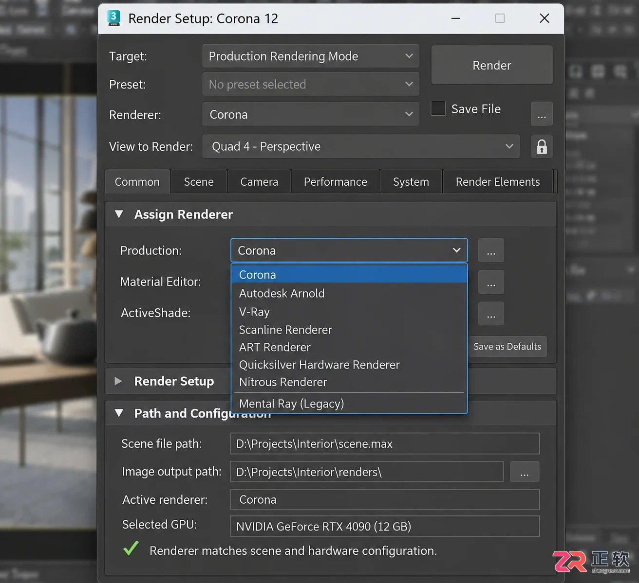639x583 pixels.
Task: Open the Renderer dropdown at top
Action: tap(311, 115)
